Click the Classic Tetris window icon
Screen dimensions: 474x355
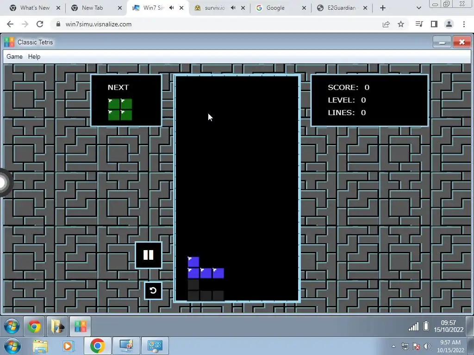pyautogui.click(x=9, y=42)
